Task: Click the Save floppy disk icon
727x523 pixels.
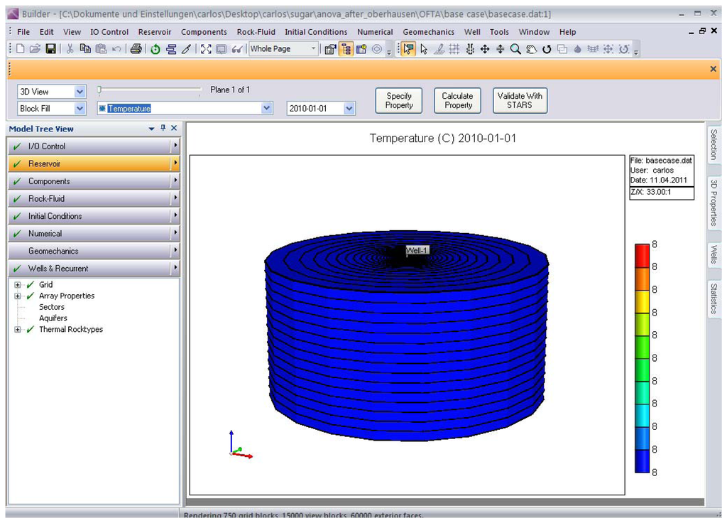Action: pos(50,49)
